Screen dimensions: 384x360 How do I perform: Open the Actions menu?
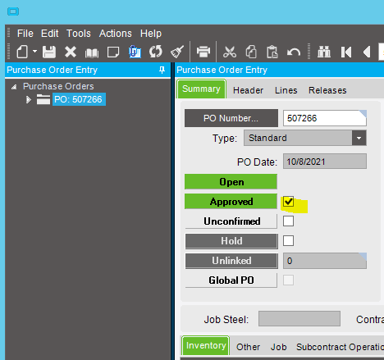(116, 34)
